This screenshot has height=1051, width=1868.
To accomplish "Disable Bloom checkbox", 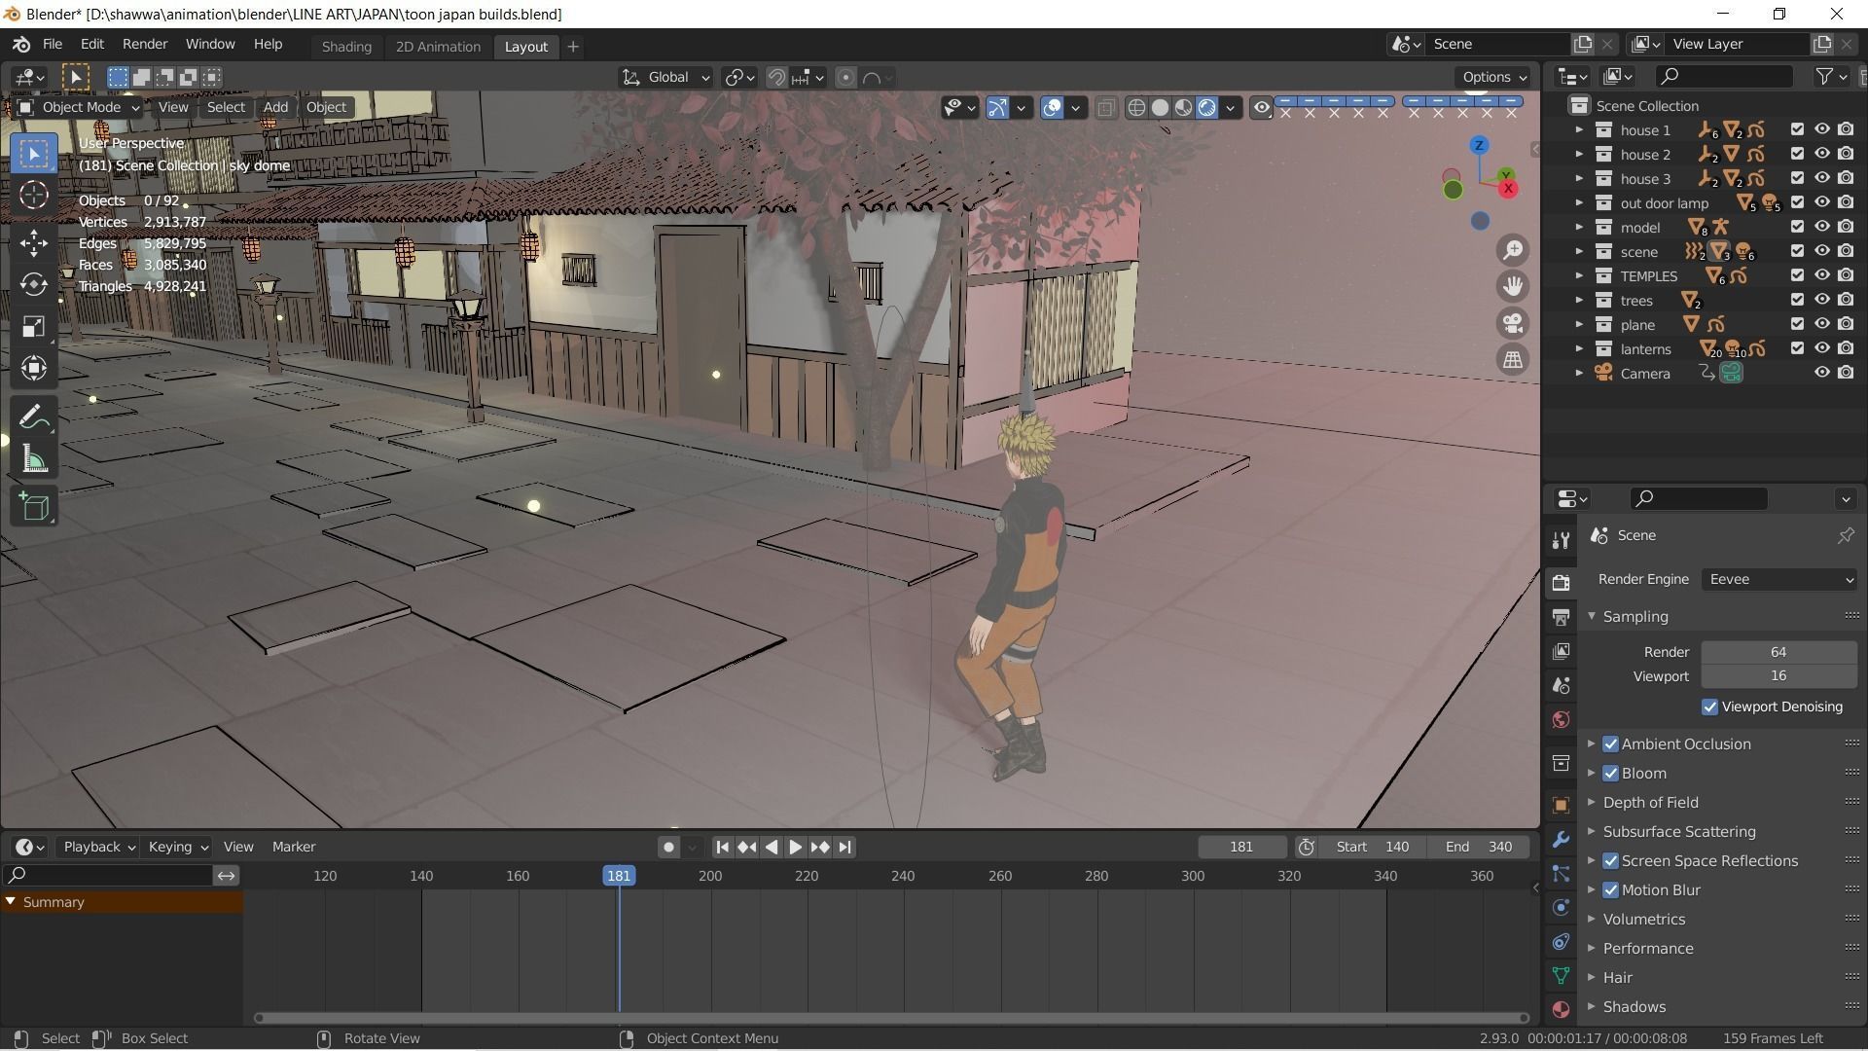I will tap(1610, 773).
